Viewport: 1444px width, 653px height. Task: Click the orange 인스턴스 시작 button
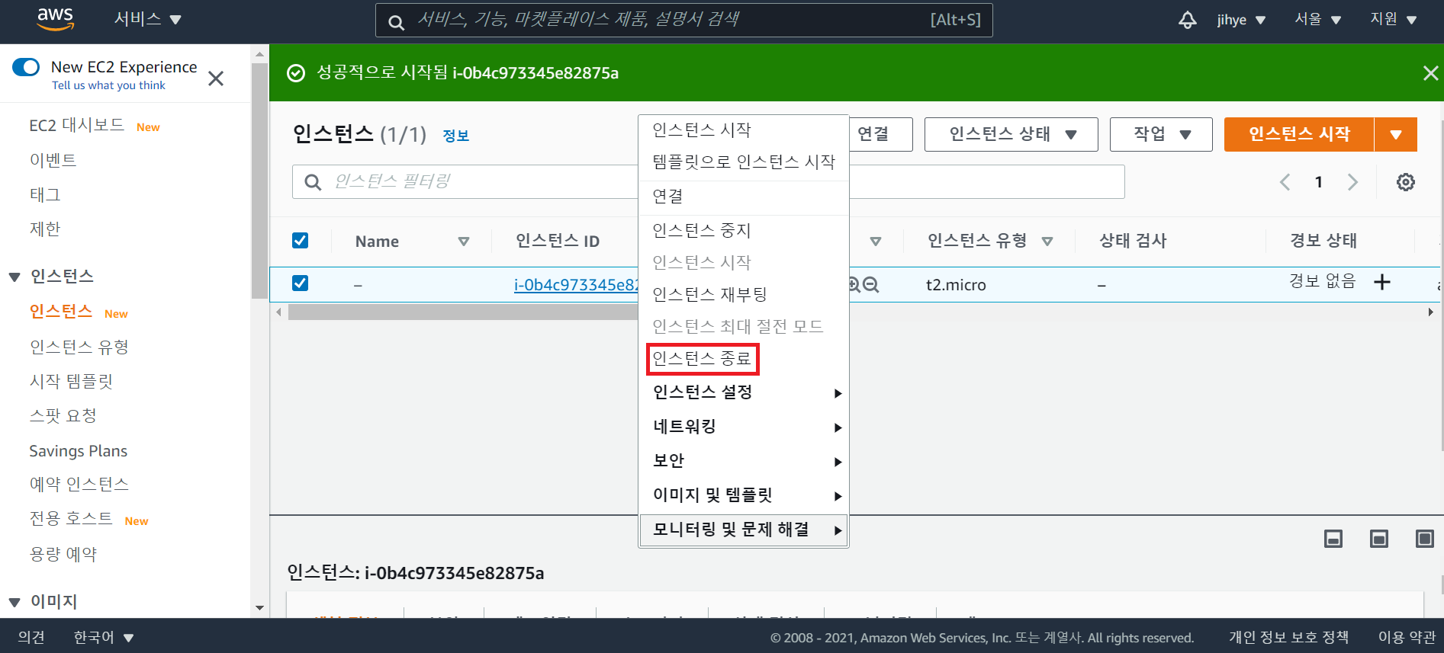click(1299, 135)
